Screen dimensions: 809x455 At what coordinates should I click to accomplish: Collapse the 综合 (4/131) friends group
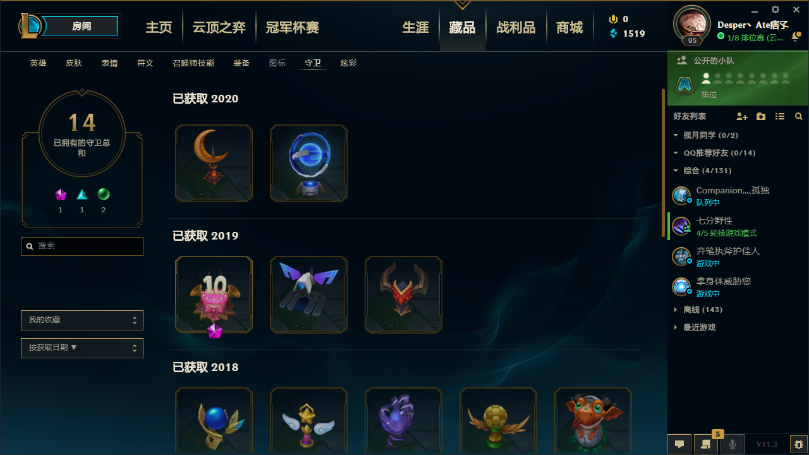(702, 171)
